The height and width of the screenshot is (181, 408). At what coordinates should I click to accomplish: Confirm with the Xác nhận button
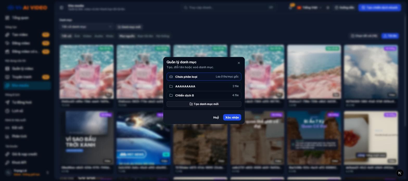[232, 117]
